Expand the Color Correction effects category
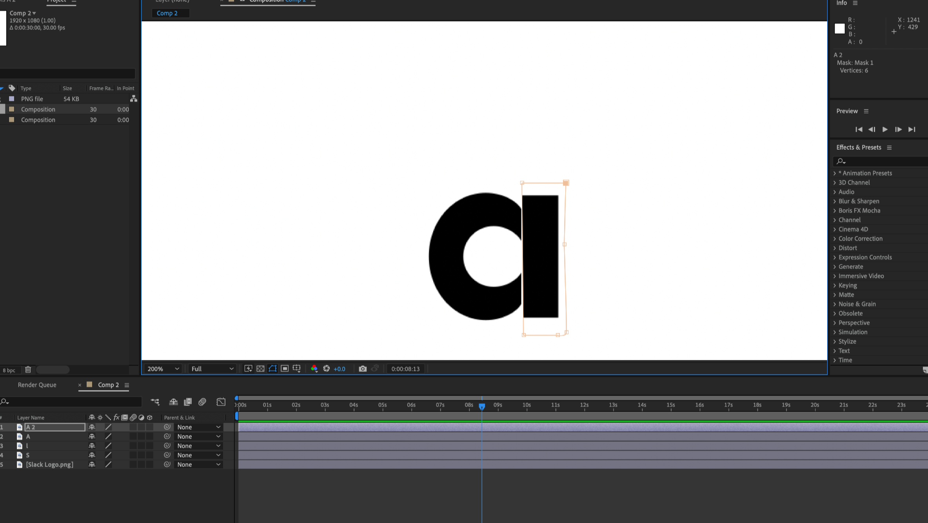The width and height of the screenshot is (928, 523). click(835, 239)
